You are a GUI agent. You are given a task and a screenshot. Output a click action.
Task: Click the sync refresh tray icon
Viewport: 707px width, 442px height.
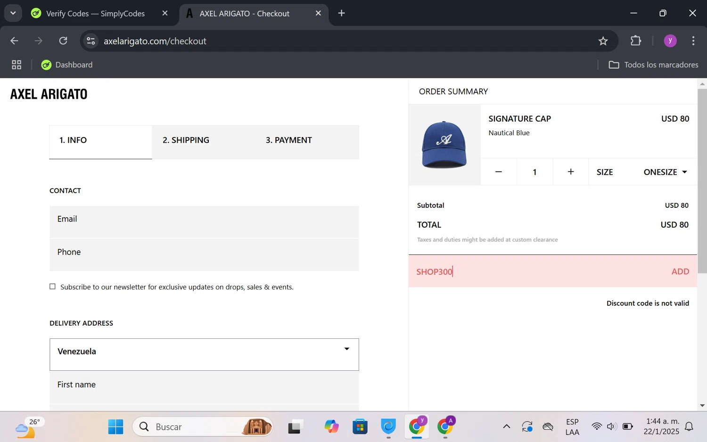[x=527, y=427]
